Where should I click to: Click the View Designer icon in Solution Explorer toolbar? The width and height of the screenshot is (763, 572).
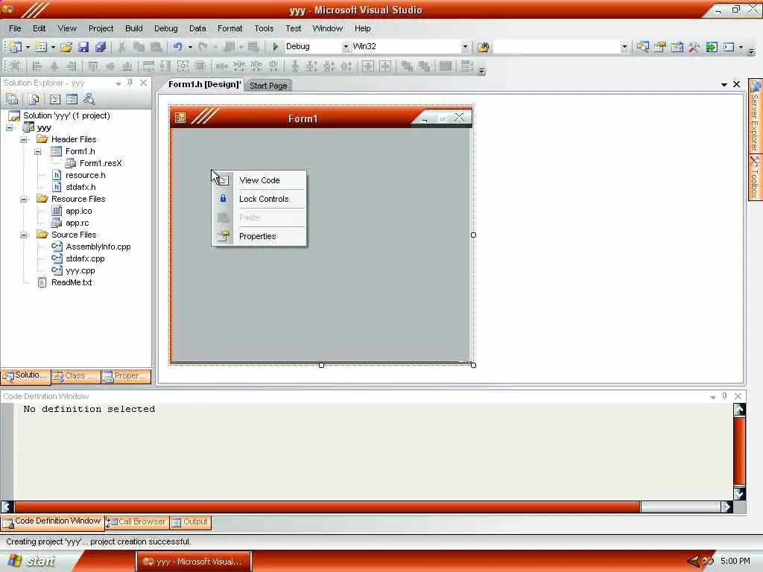click(x=72, y=99)
